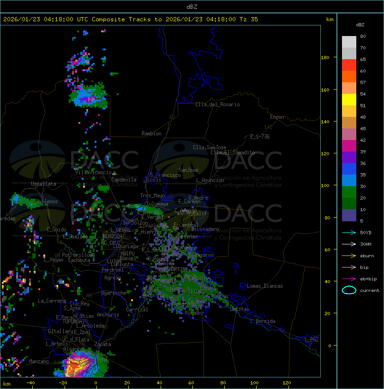Click the 'L_Asuncion' place label
The width and height of the screenshot is (384, 389).
pos(210,180)
